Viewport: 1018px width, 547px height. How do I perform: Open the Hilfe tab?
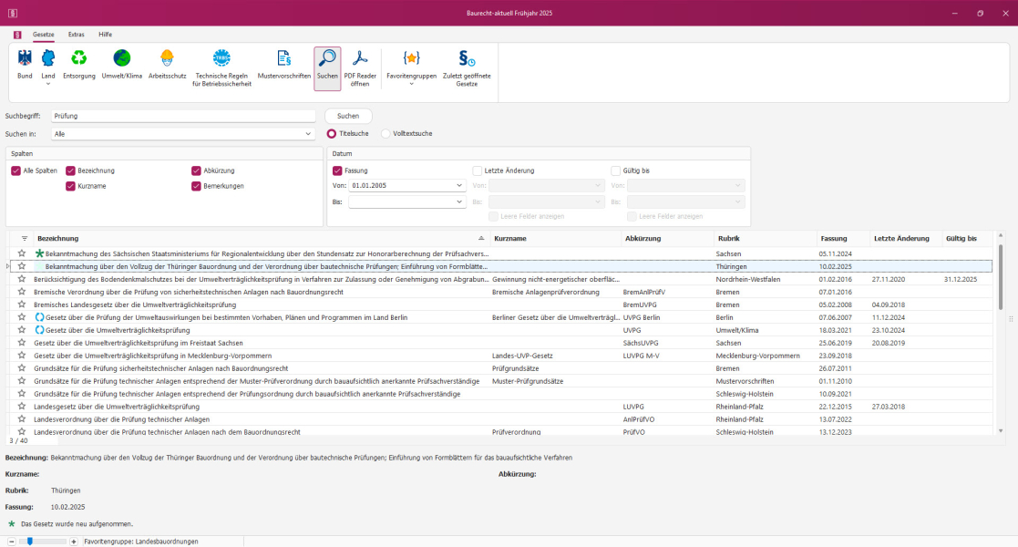[105, 35]
